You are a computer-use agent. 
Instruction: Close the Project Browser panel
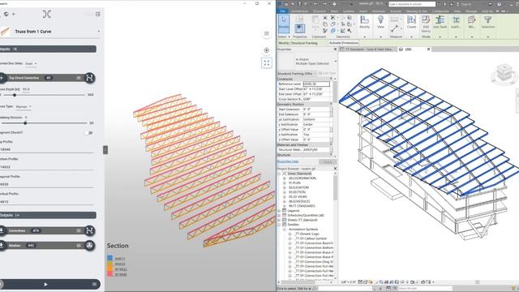click(335, 169)
